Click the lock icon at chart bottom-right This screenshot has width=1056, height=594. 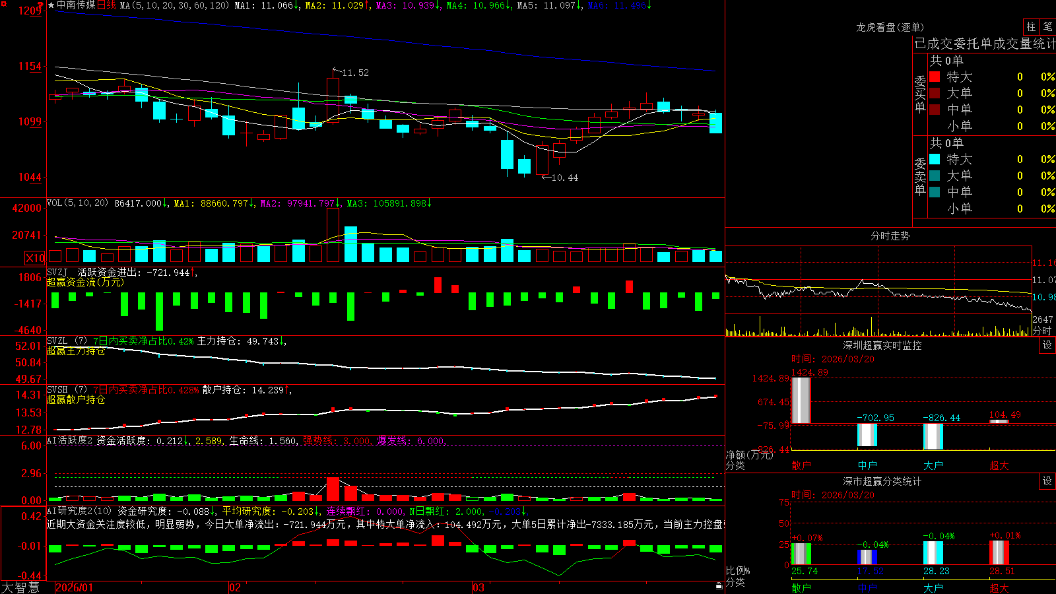(x=719, y=586)
